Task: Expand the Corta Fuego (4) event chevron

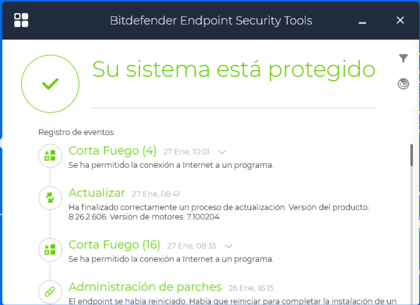Action: pos(222,151)
